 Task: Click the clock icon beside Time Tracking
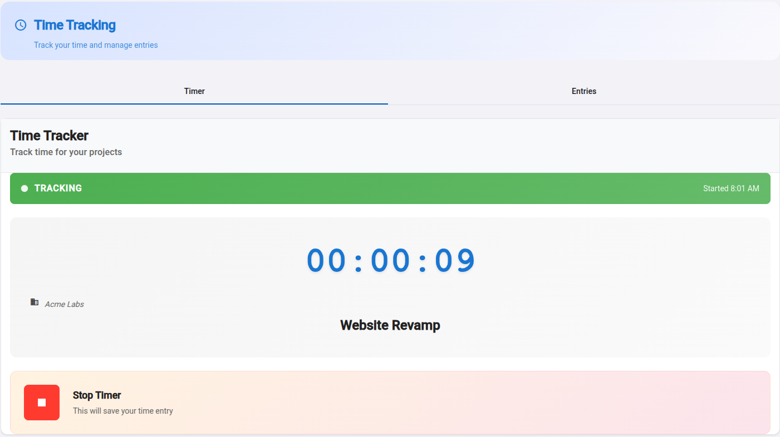click(x=21, y=25)
